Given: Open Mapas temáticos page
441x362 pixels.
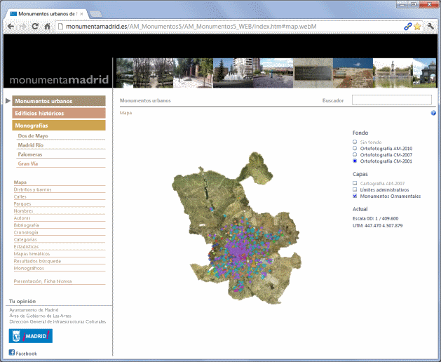Looking at the screenshot, I should click(x=32, y=254).
